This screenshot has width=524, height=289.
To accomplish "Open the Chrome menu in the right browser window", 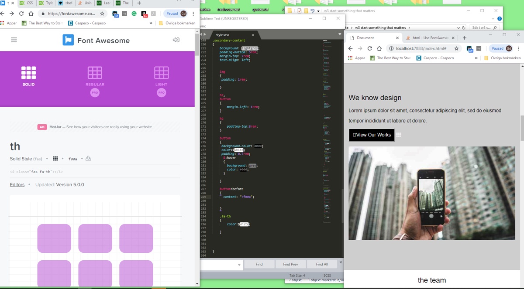I will coord(519,48).
